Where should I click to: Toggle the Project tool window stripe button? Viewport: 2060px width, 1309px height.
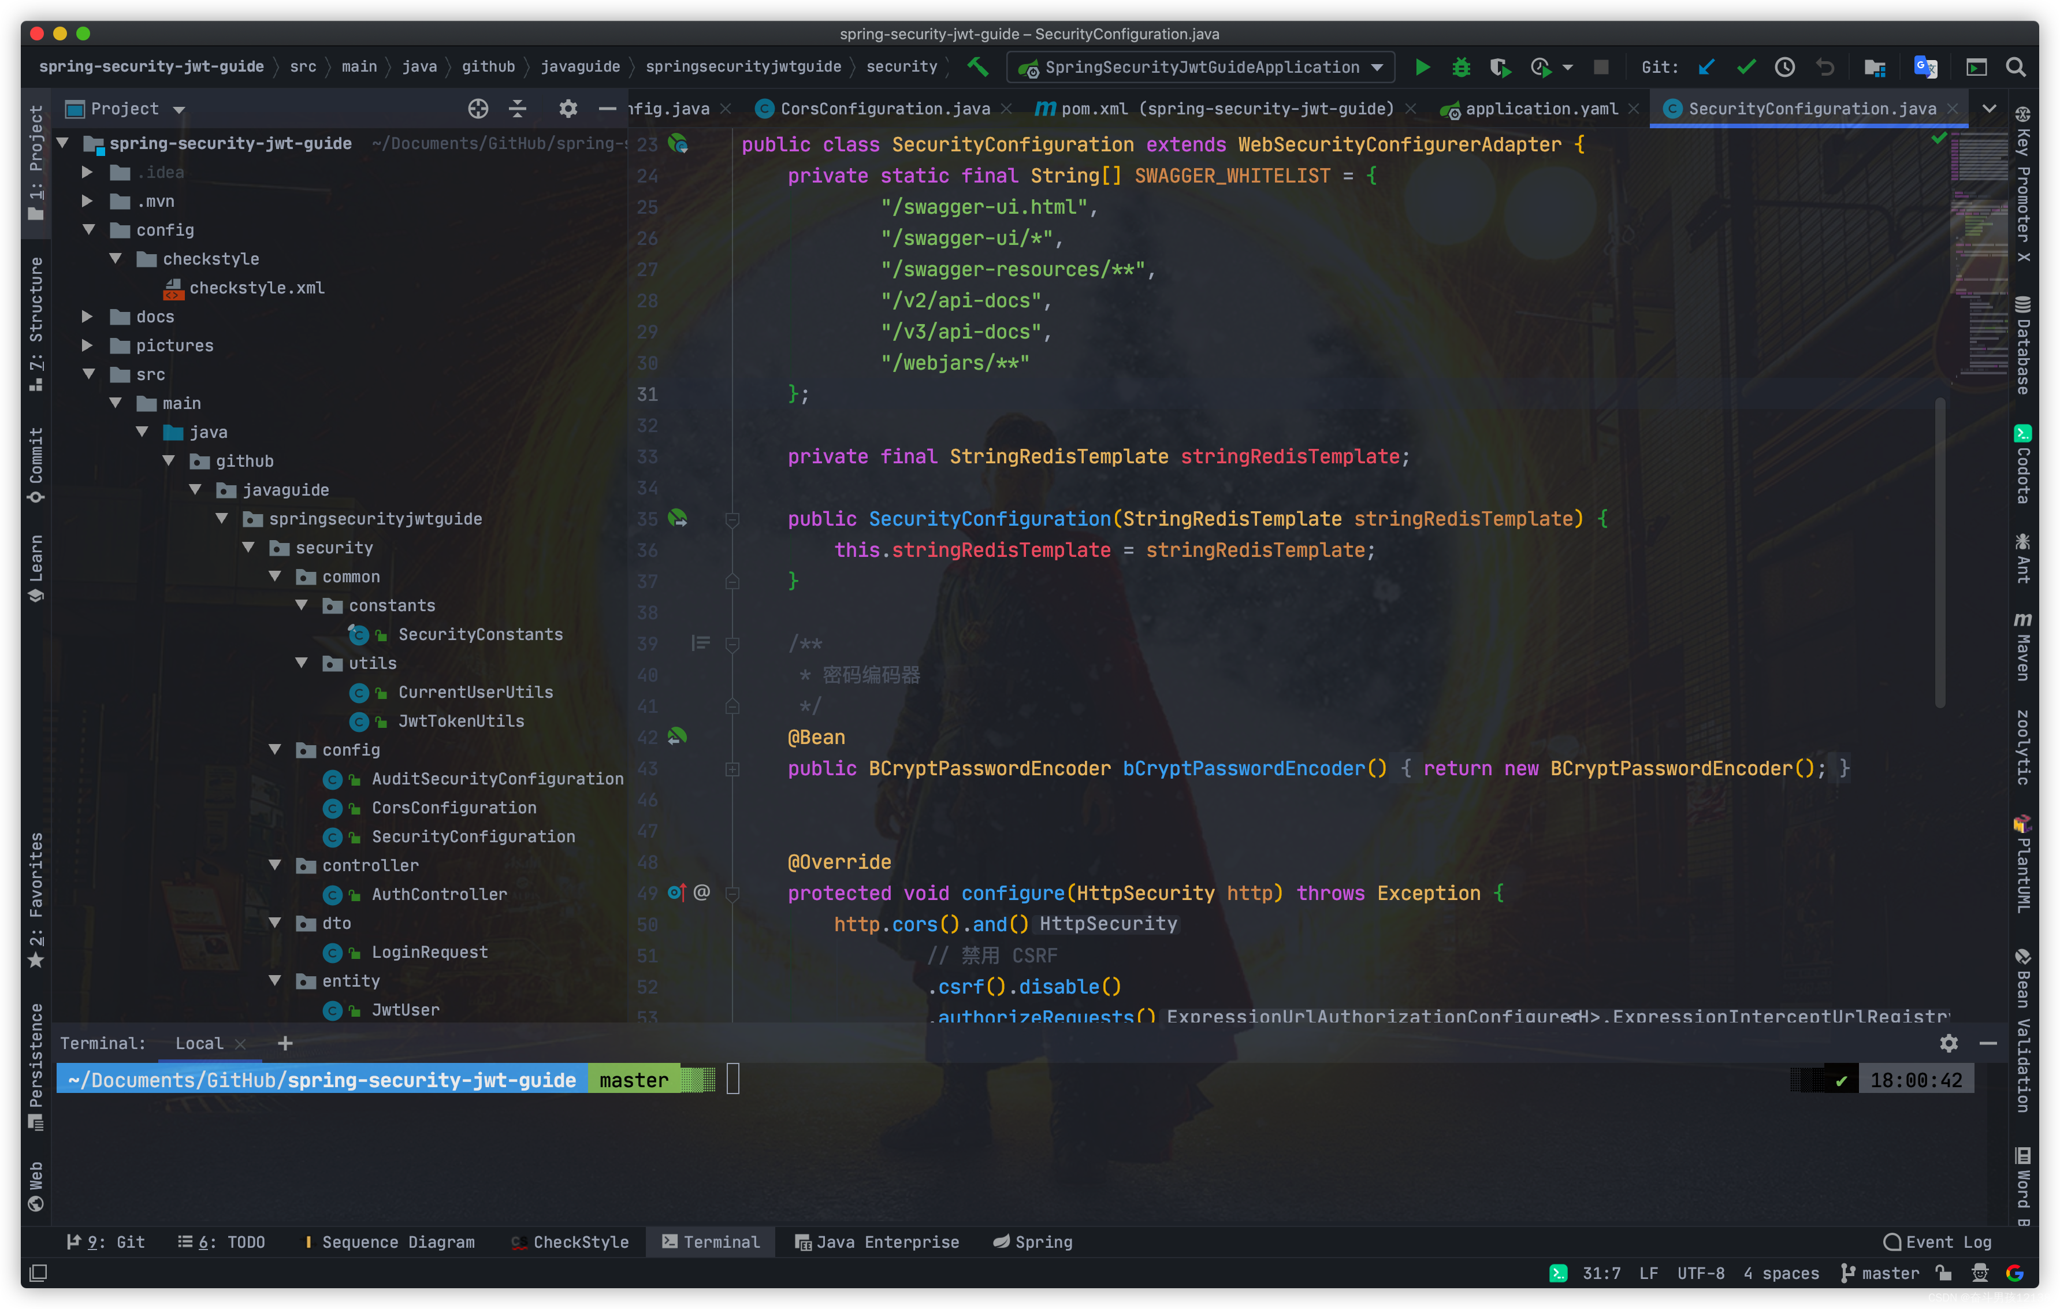[x=35, y=162]
